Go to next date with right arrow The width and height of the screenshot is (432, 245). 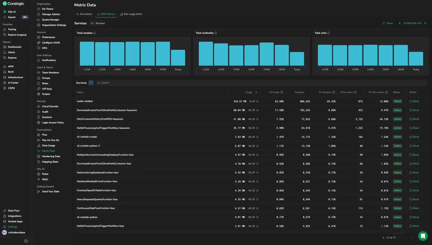(x=425, y=23)
